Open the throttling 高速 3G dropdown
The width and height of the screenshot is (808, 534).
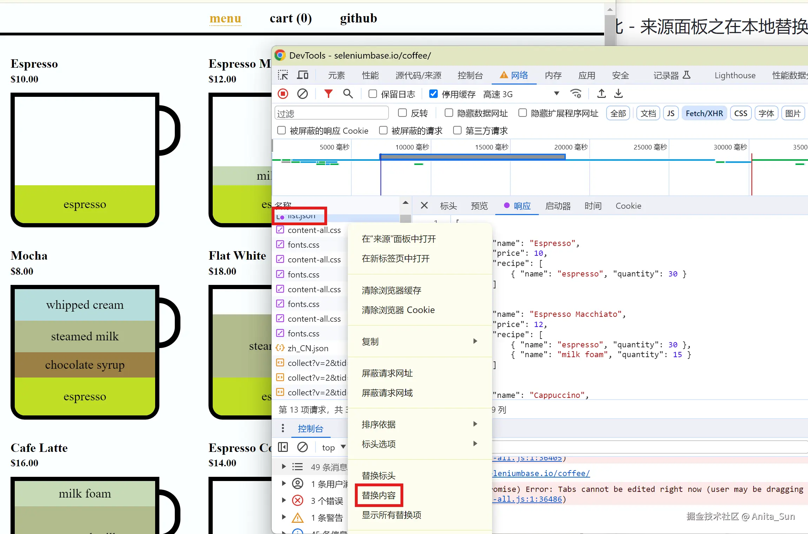[x=521, y=94]
